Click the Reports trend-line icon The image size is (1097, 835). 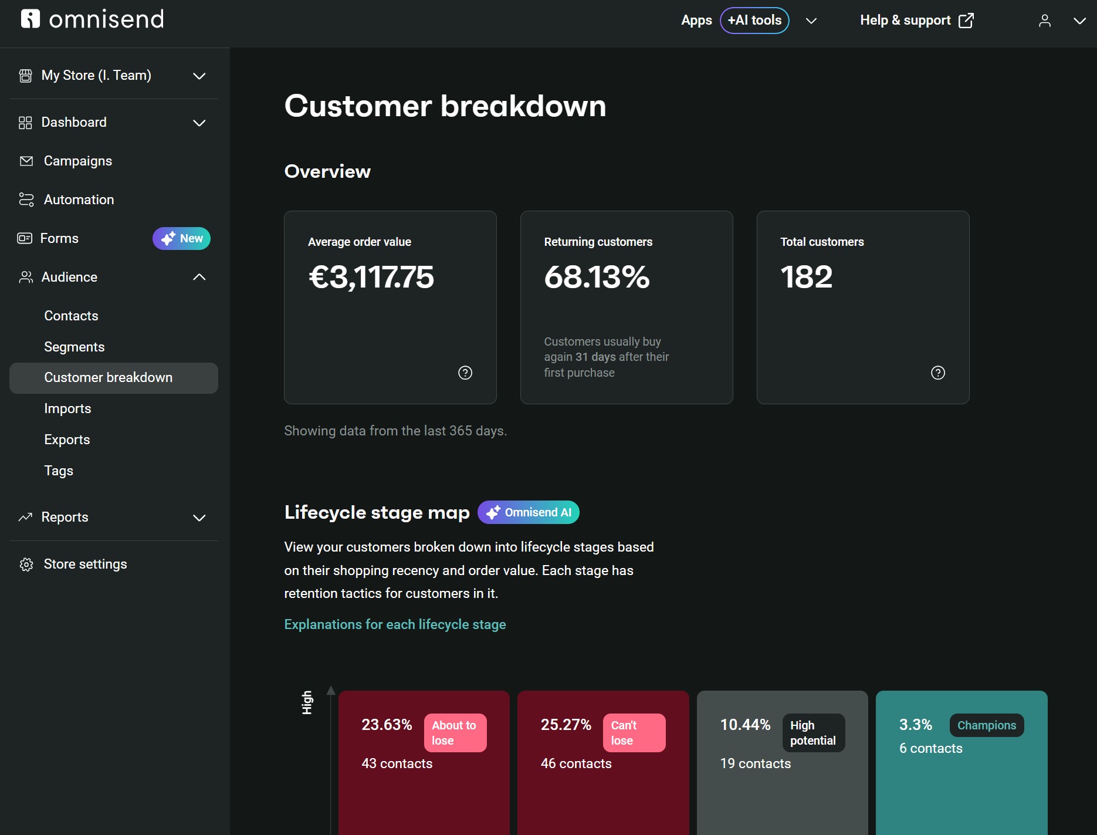click(x=25, y=517)
